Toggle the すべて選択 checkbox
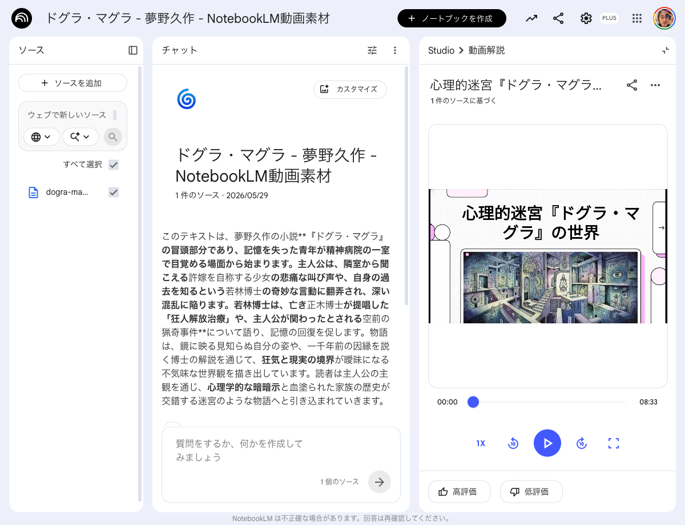This screenshot has height=525, width=685. [114, 165]
